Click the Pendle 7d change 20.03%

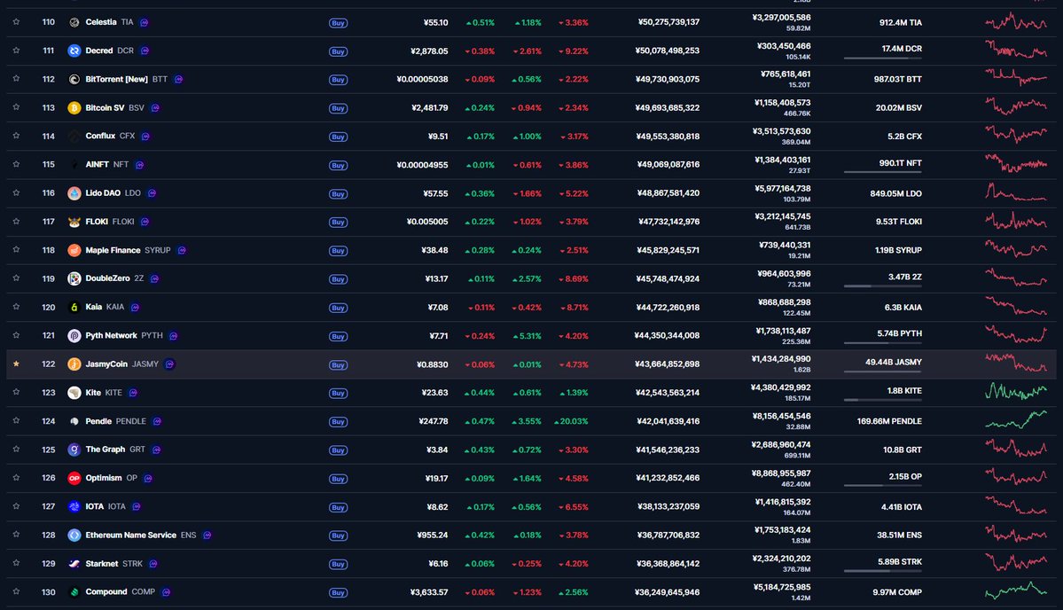571,421
